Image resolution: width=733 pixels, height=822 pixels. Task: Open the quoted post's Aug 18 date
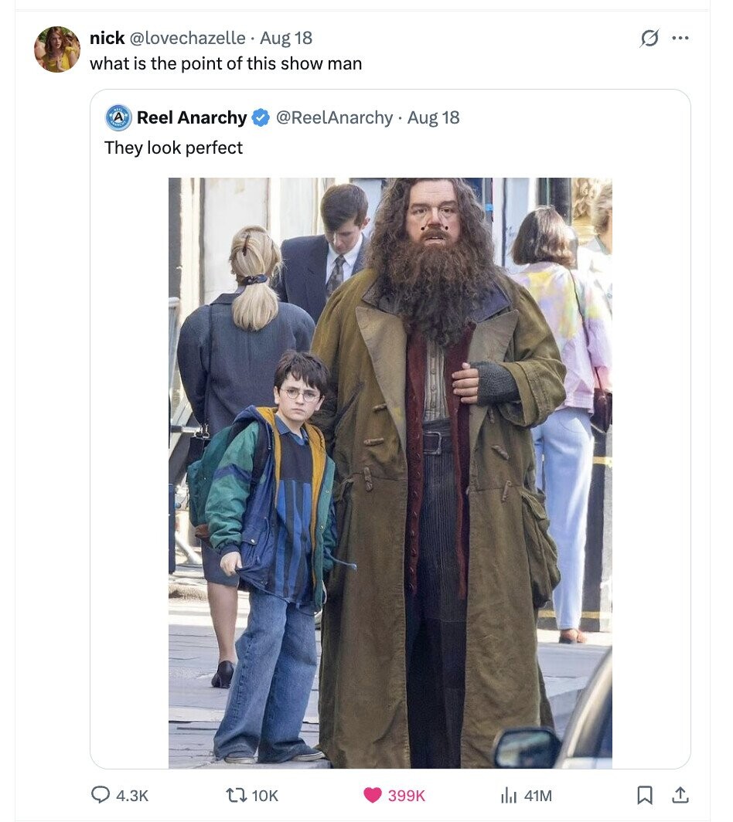433,117
